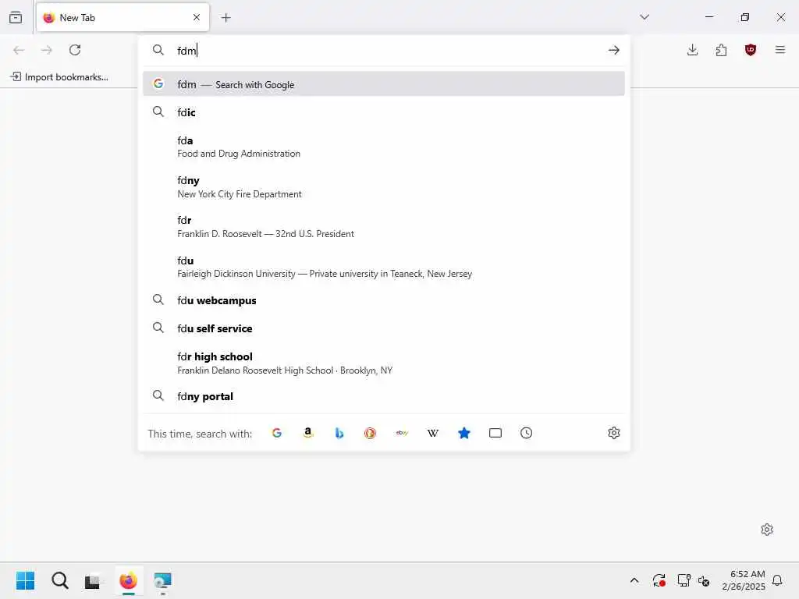
Task: Open New Tab page customize gear
Action: tap(766, 530)
